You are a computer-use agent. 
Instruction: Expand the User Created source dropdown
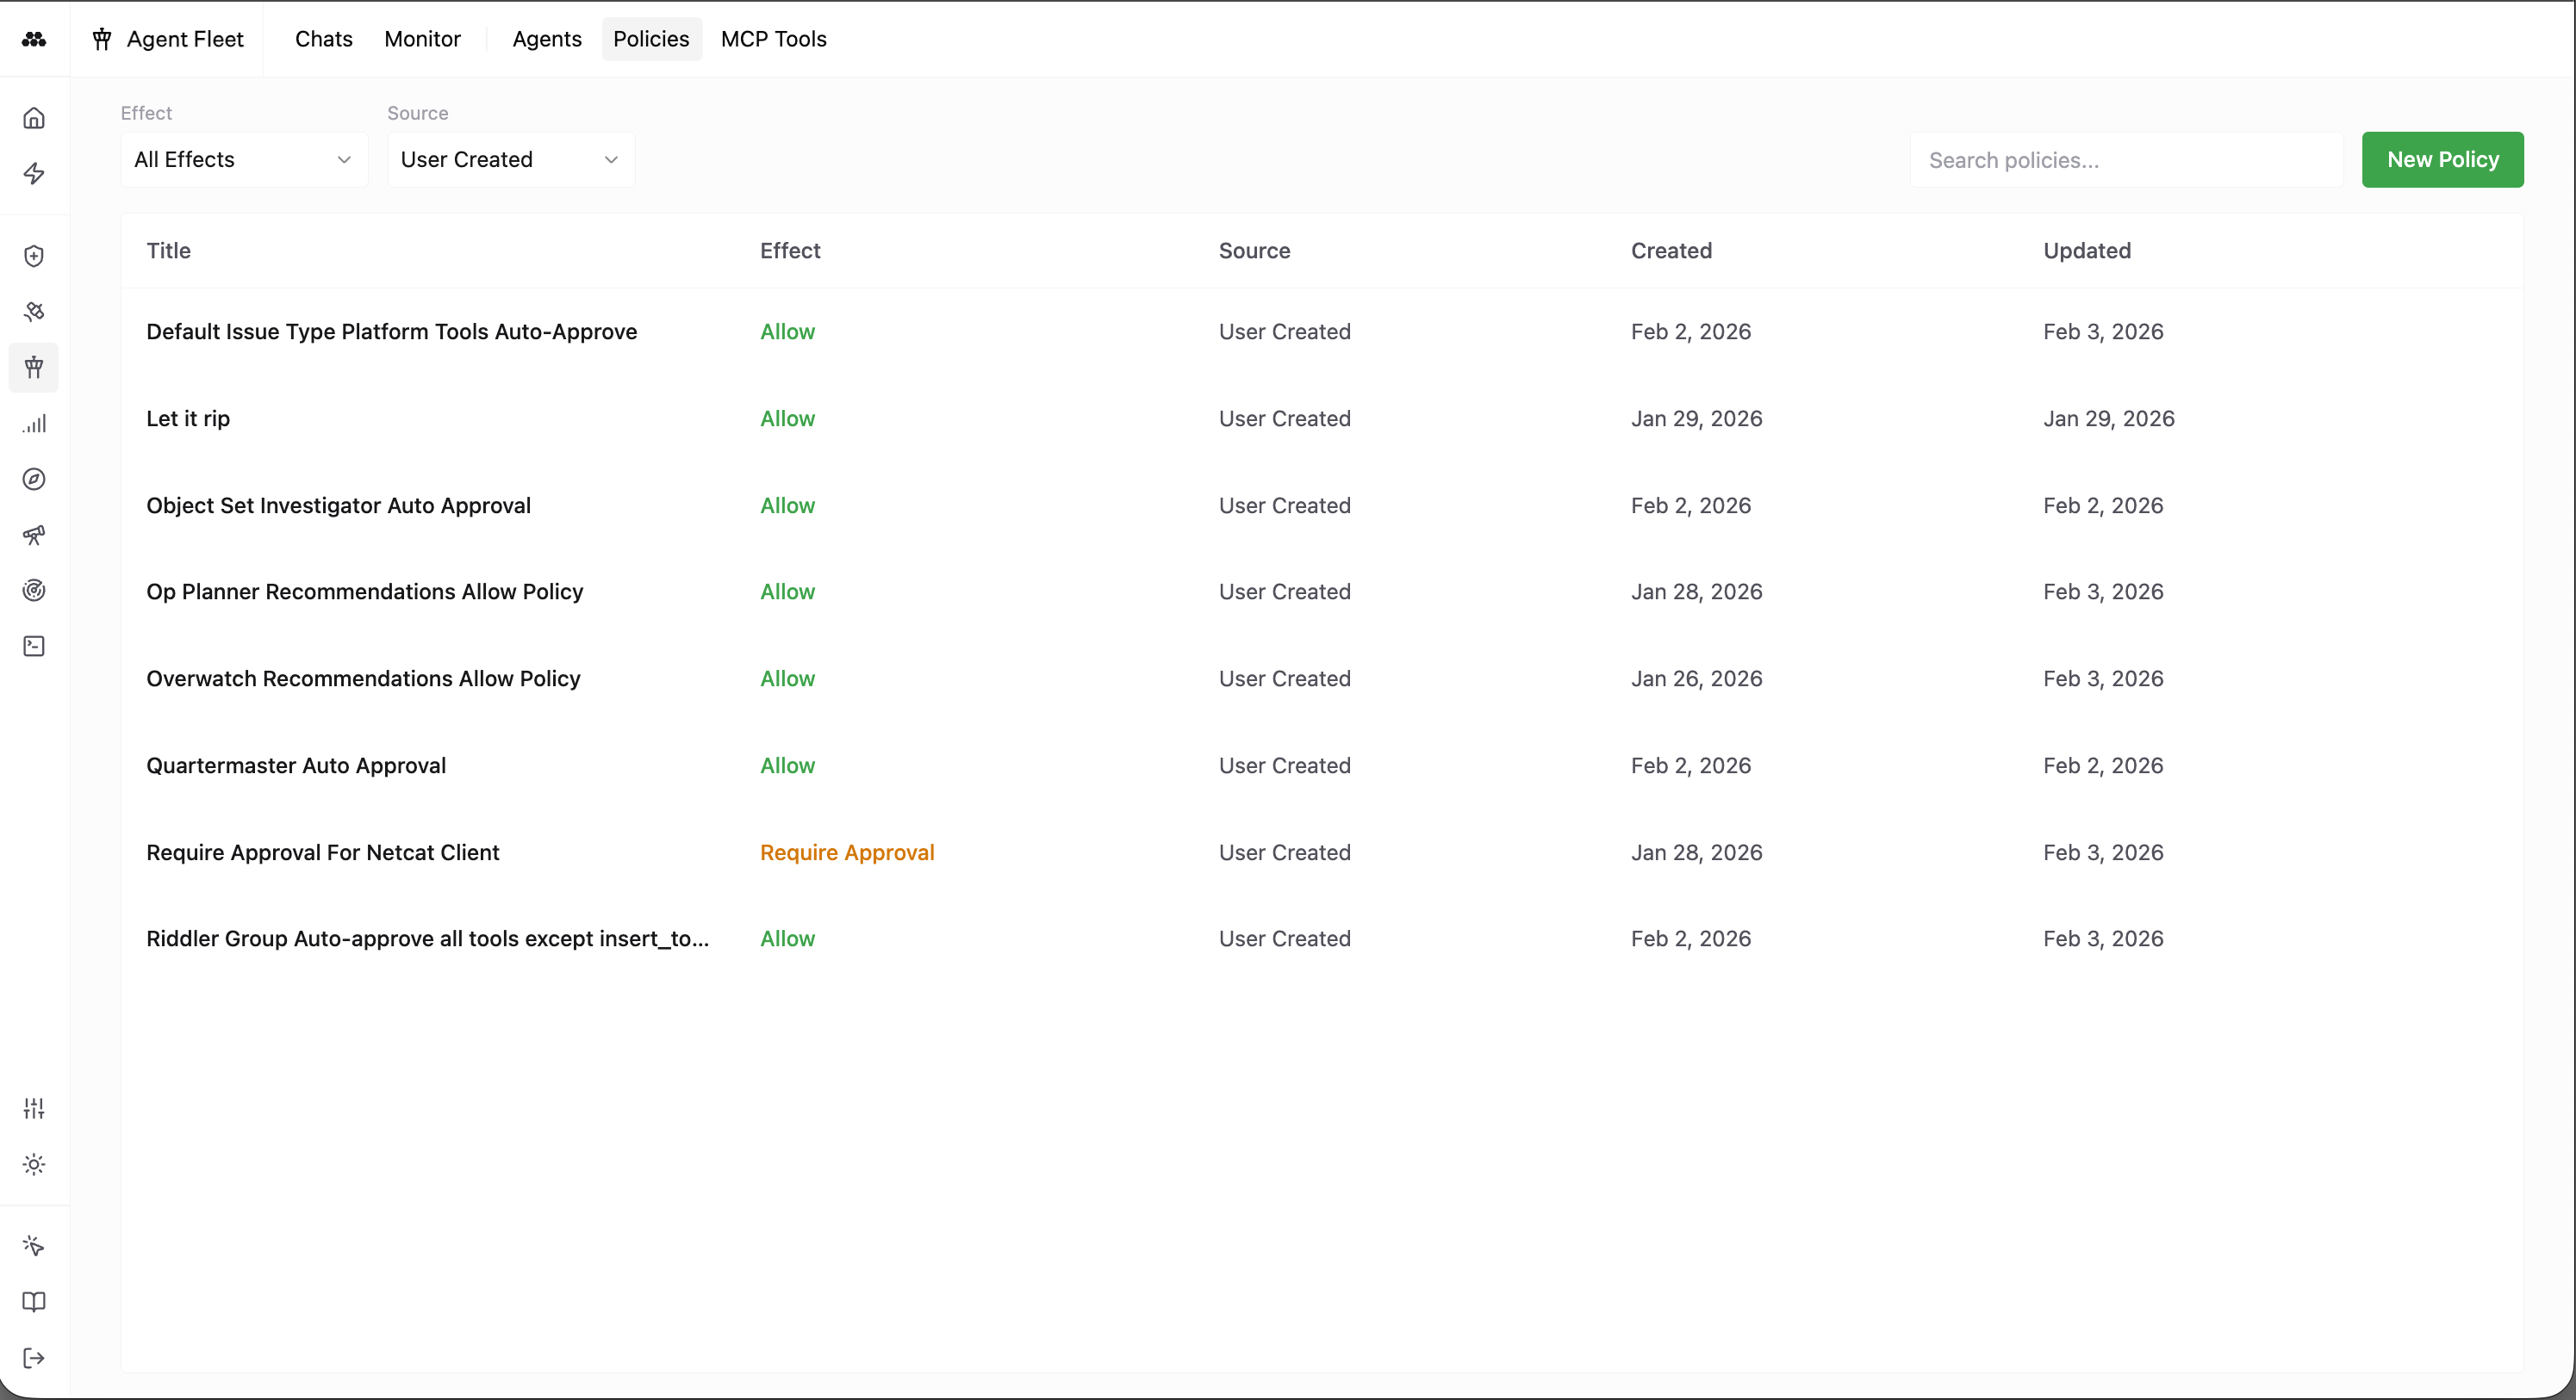[x=510, y=160]
